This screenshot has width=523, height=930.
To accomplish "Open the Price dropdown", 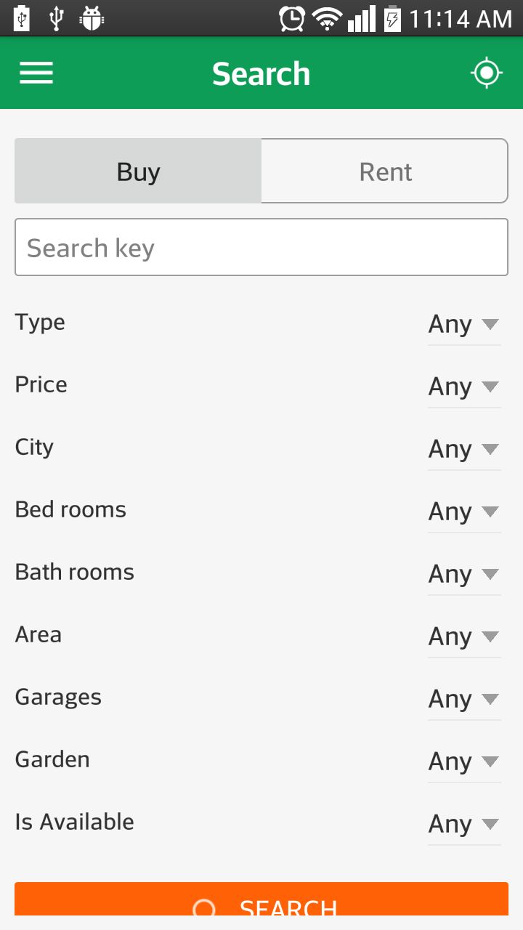I will [463, 387].
